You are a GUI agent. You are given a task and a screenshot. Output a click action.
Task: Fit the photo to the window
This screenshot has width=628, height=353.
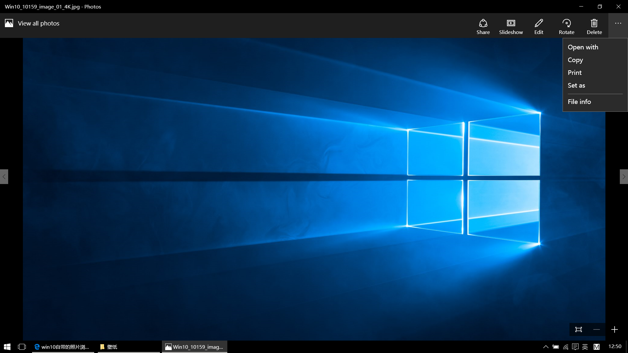(x=579, y=329)
